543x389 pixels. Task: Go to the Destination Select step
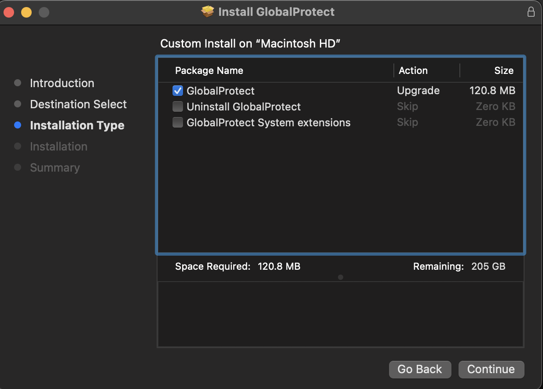click(78, 104)
